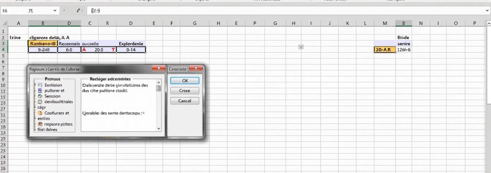Viewport: 491px width, 173px height.
Task: Select the Btiide cell
Action: [x=404, y=37]
